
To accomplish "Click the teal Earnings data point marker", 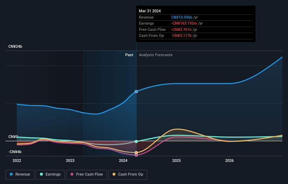I will 136,142.
